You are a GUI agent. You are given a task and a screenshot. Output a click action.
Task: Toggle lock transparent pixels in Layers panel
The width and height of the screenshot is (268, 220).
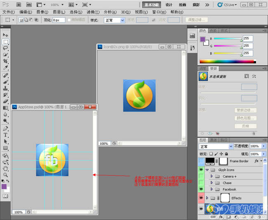tap(211, 154)
